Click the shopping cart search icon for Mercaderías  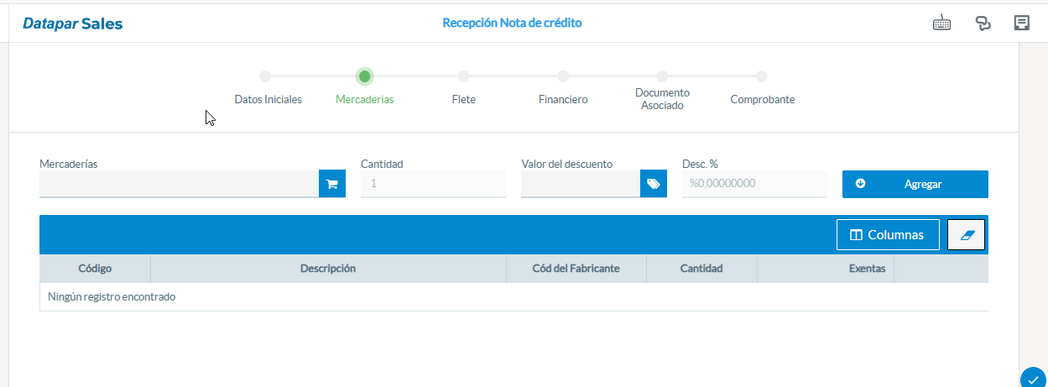pyautogui.click(x=331, y=184)
